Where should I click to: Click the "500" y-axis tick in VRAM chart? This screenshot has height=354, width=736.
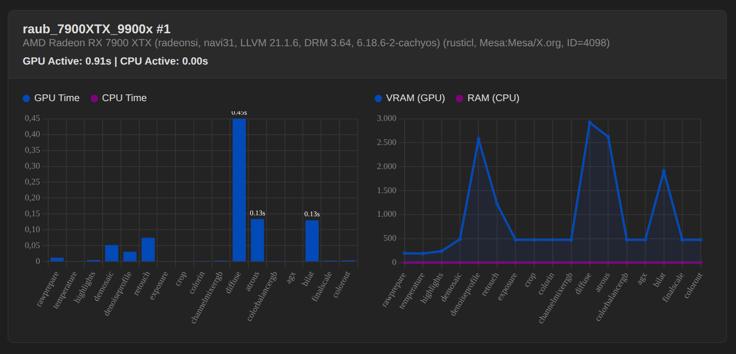[390, 238]
